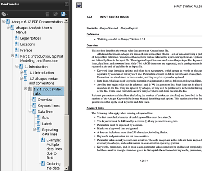
Task: Click the 1.2 Abaqus syntax bookmark icon
Action: pos(26,78)
